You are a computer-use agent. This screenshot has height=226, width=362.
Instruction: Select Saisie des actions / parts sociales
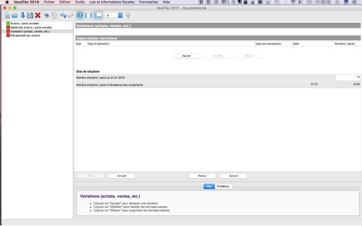tap(31, 27)
